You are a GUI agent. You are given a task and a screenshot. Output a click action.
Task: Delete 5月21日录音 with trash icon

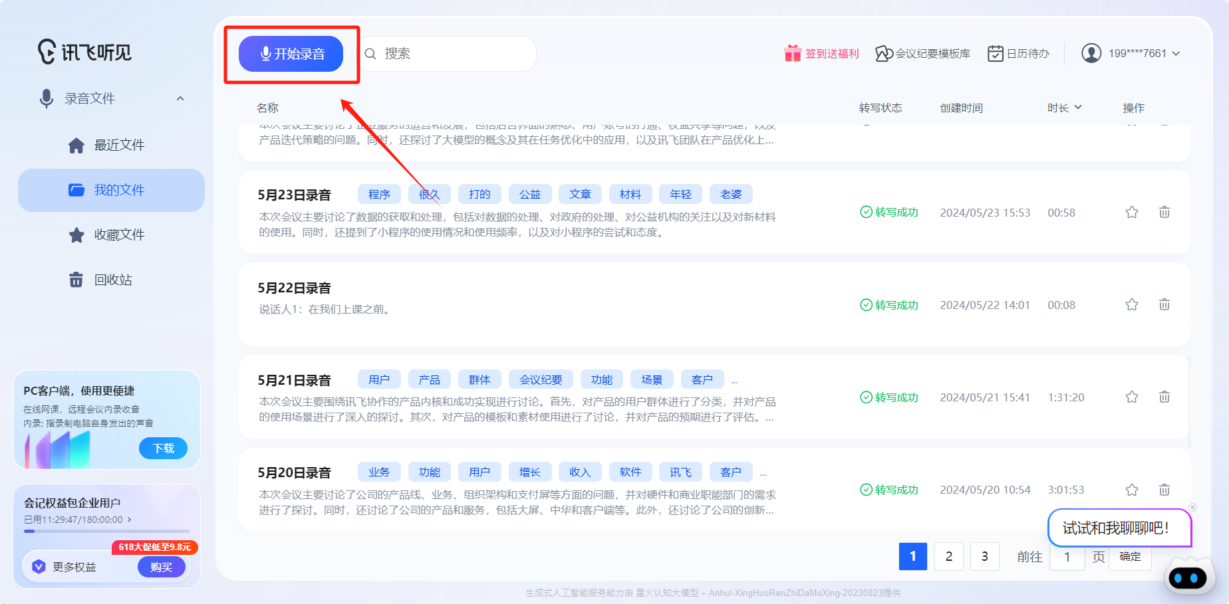[x=1164, y=397]
